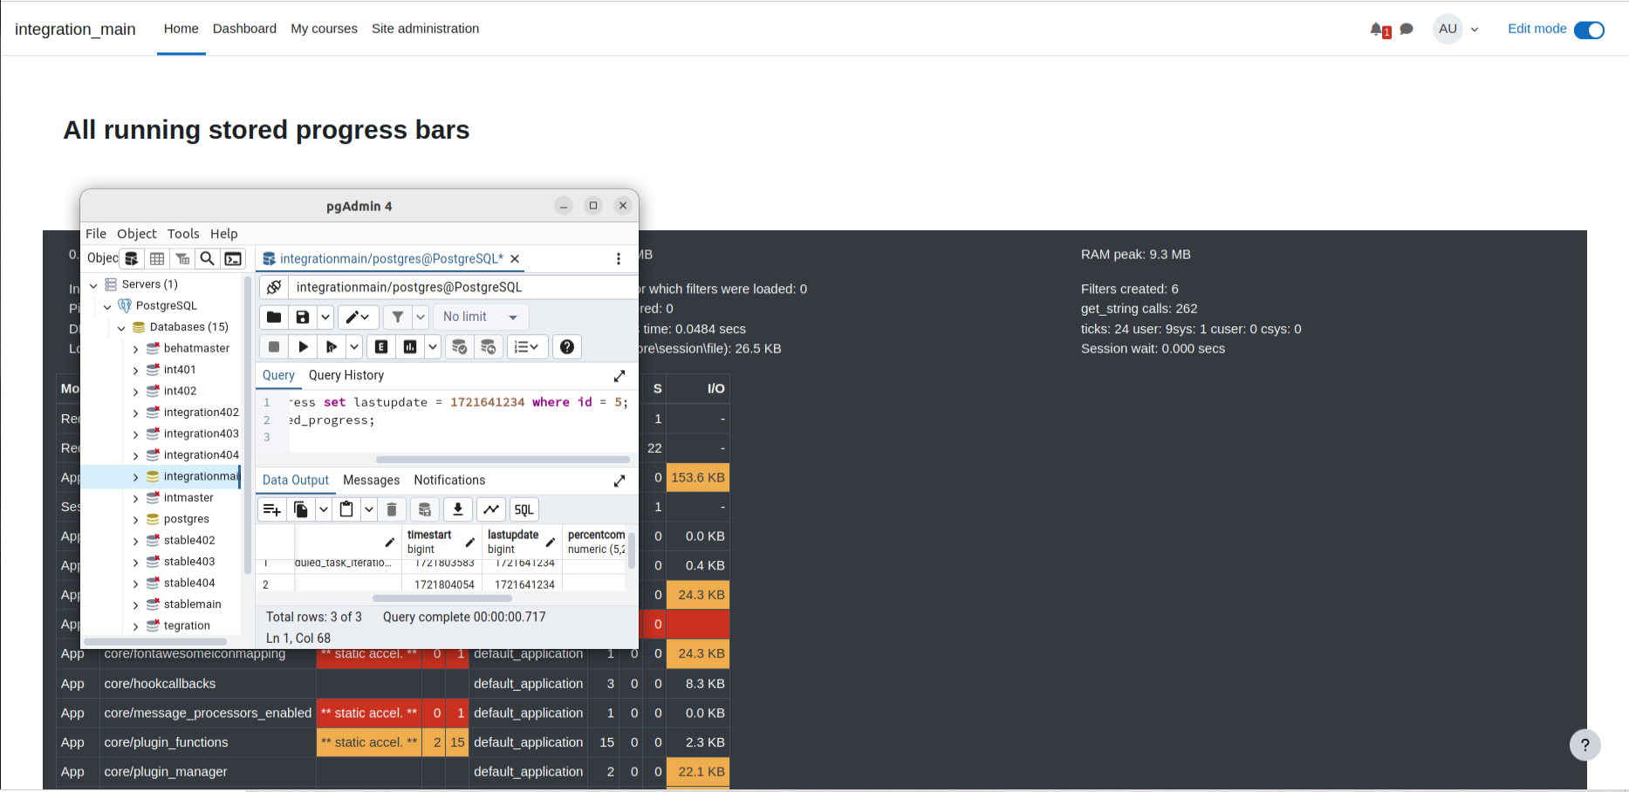The image size is (1629, 792).
Task: Open the Macros list icon
Action: [527, 346]
